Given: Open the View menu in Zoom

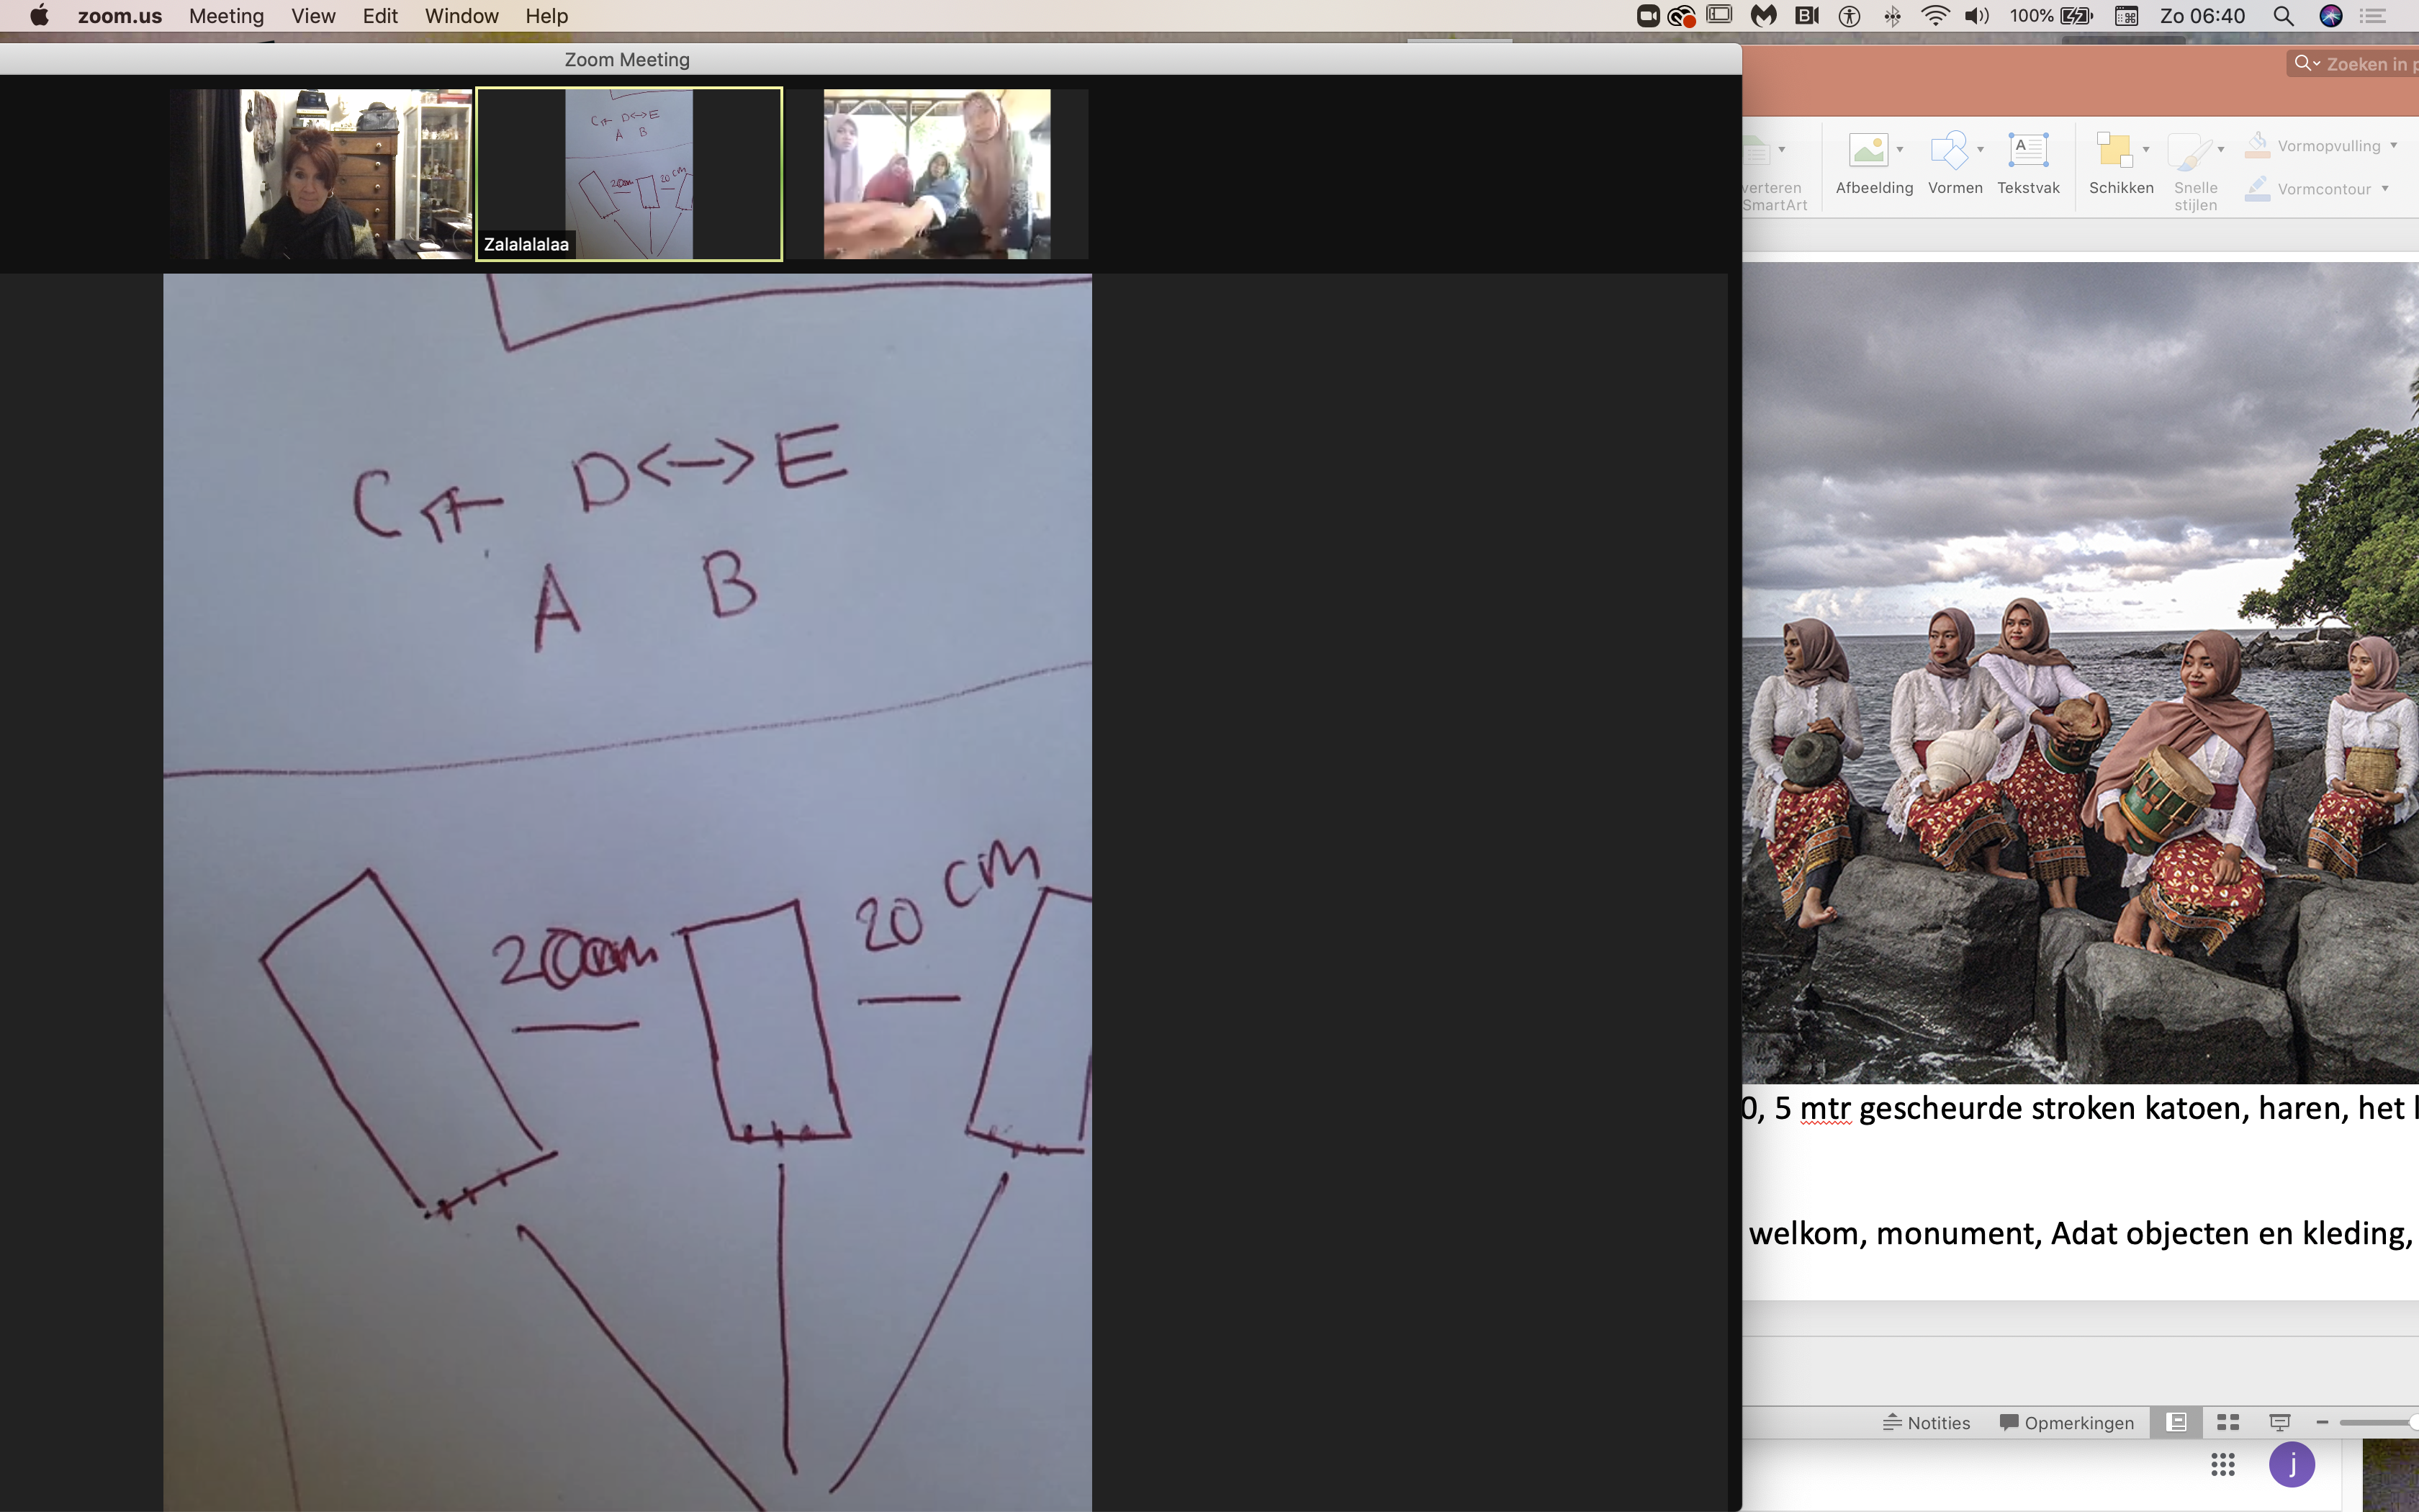Looking at the screenshot, I should click(x=313, y=16).
